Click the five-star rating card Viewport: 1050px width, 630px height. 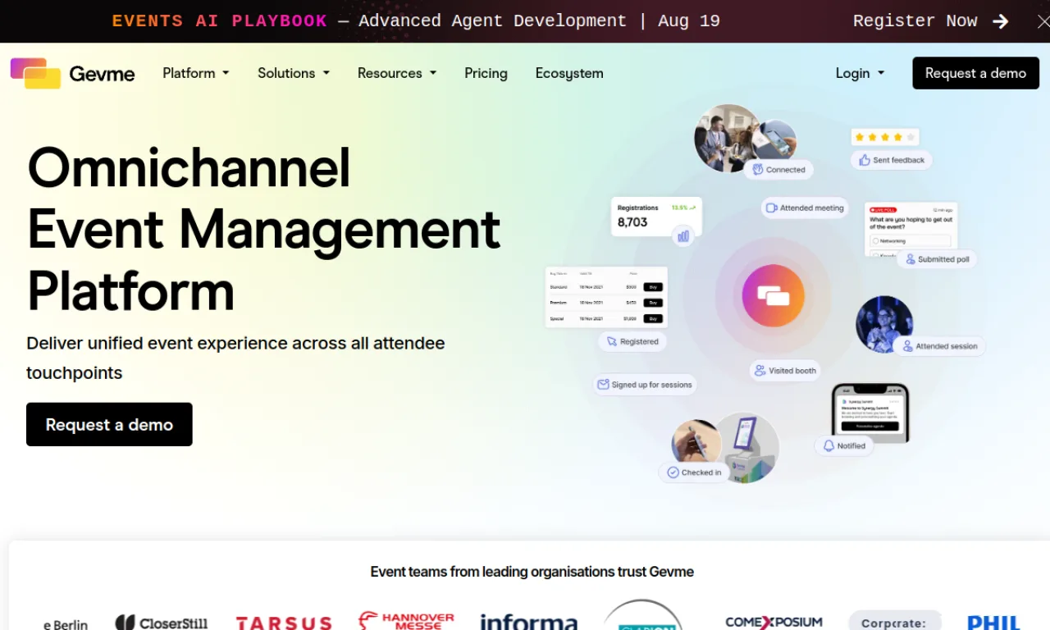coord(885,137)
